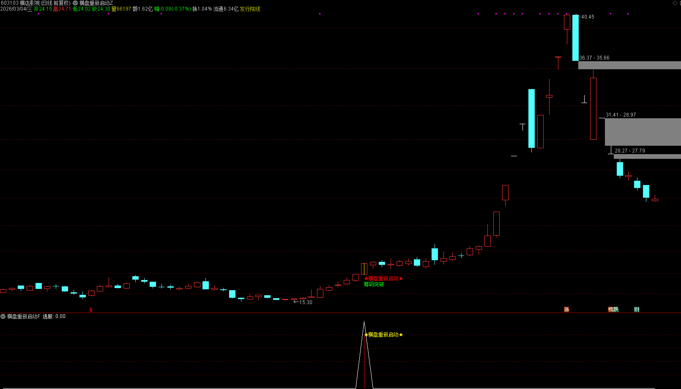Viewport: 681px width, 389px height.
Task: Select the 36.37 - 35.66 gap zone
Action: 629,65
